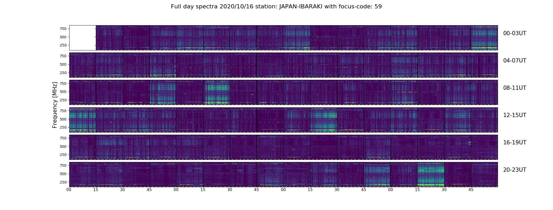Select the 250 tick of the 12-15UT row
The width and height of the screenshot is (553, 210).
pyautogui.click(x=63, y=127)
